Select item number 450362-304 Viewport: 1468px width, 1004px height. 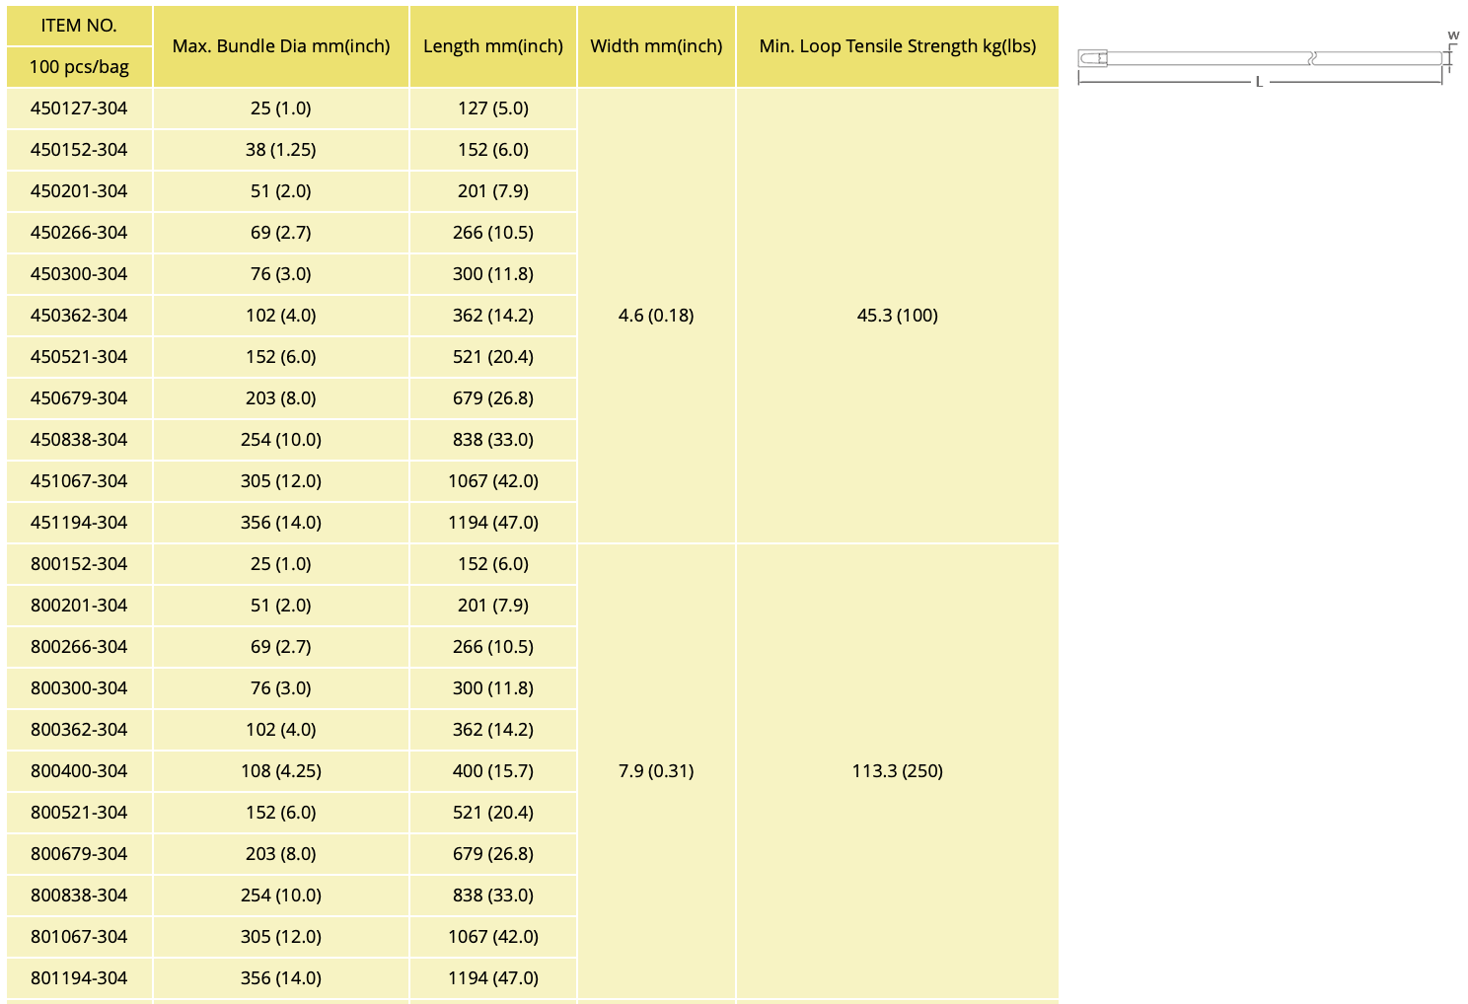(79, 316)
